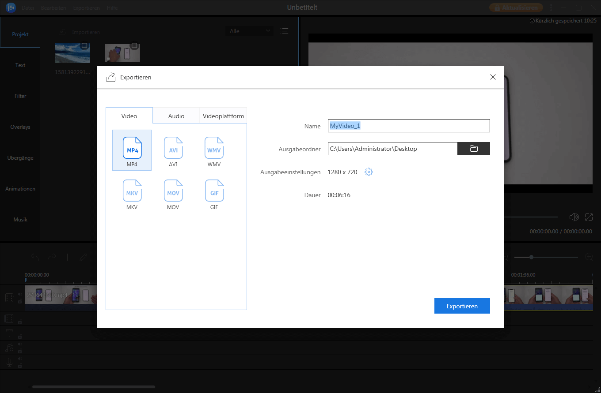Select the MP4 format icon

(x=132, y=149)
